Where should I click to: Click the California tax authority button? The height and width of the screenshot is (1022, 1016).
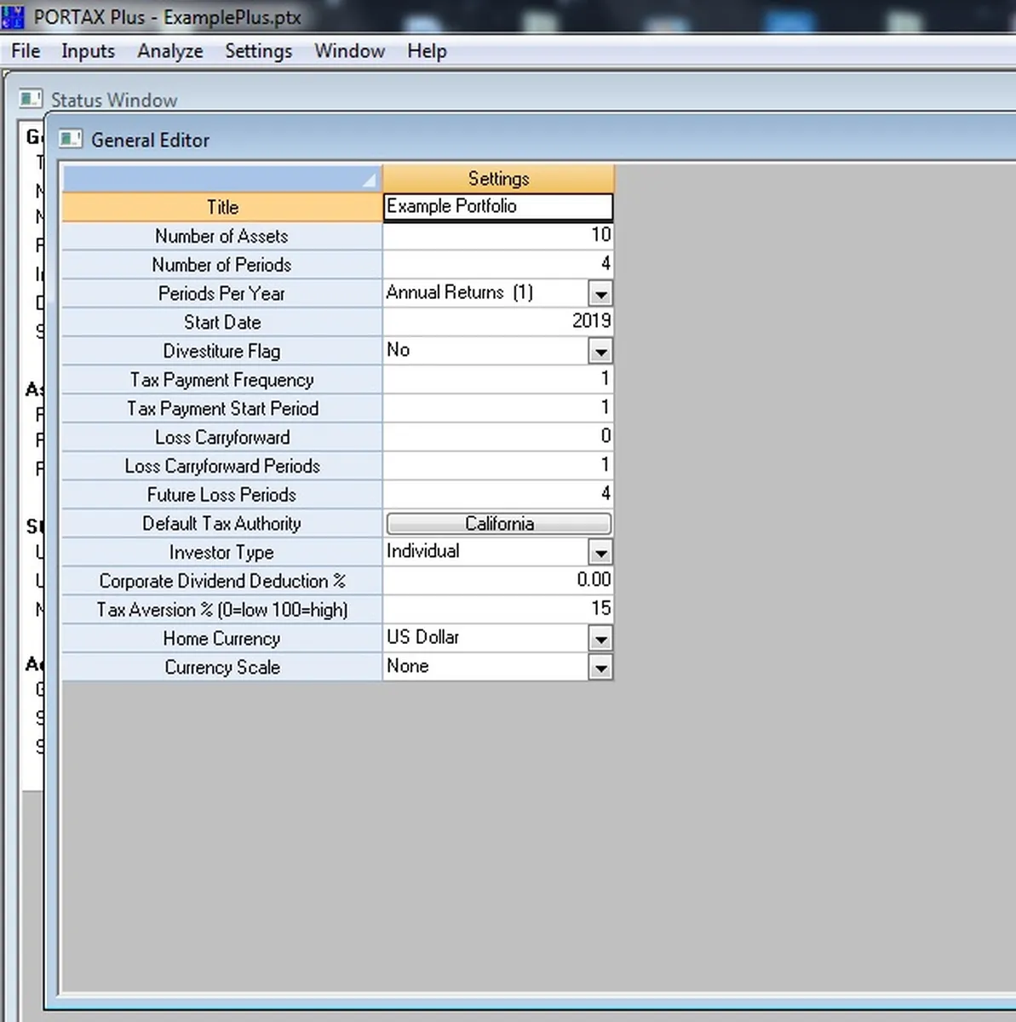499,524
